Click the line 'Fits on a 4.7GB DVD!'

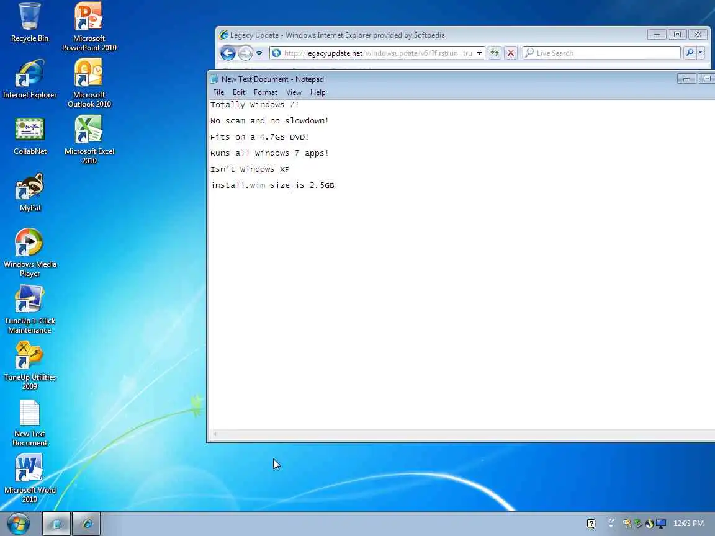point(259,137)
